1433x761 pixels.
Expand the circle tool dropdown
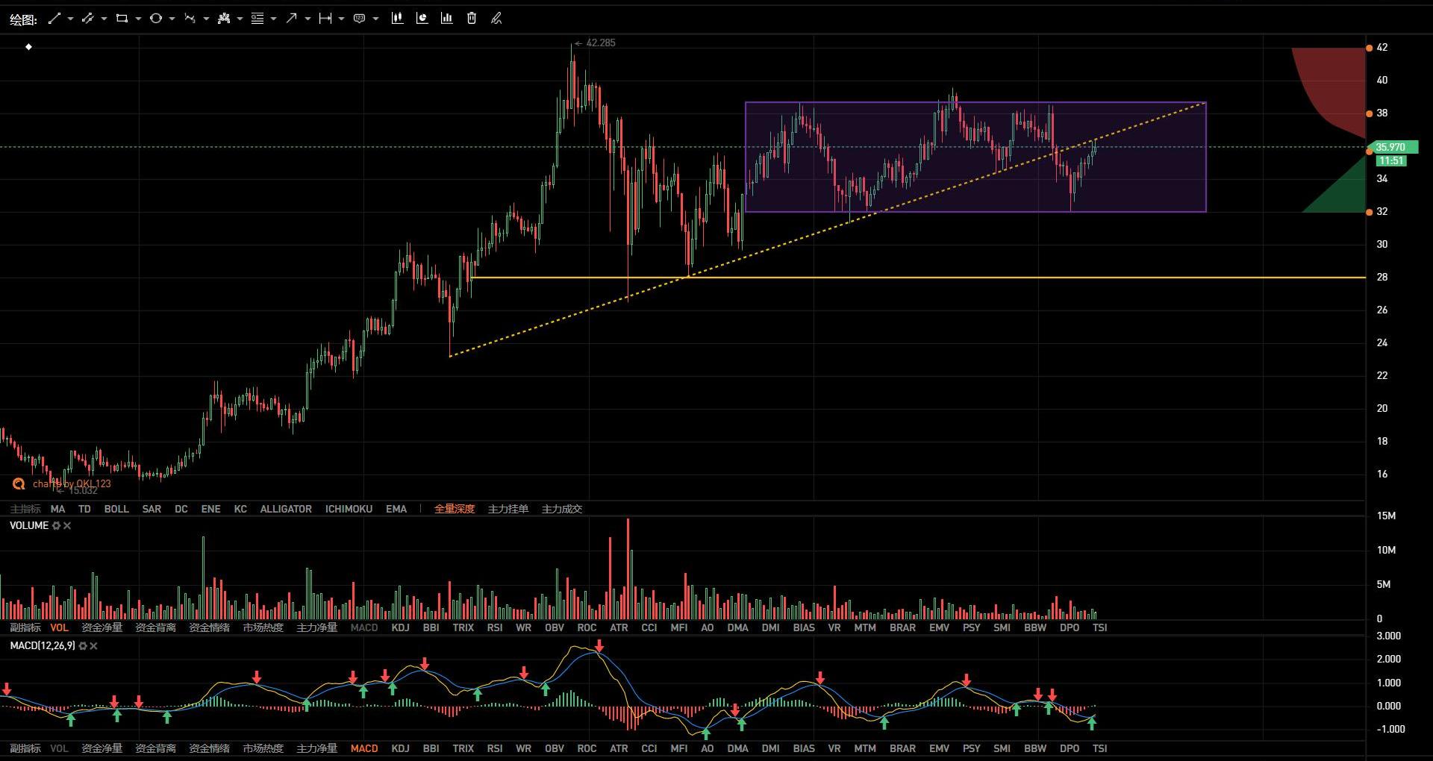click(x=172, y=19)
